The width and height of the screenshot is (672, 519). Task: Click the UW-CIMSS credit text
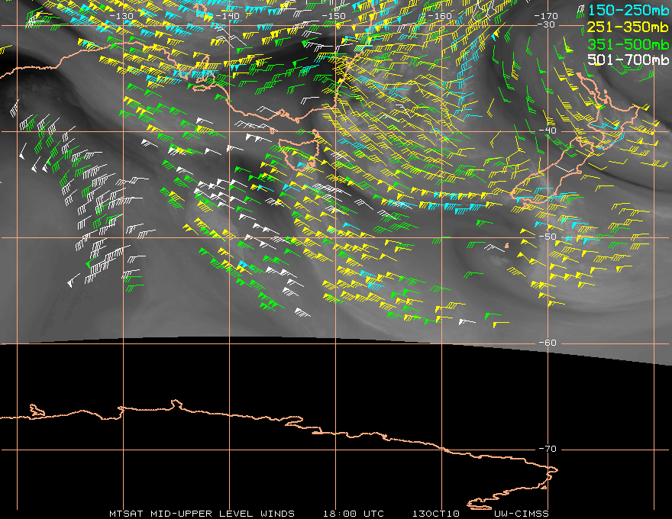tap(521, 514)
